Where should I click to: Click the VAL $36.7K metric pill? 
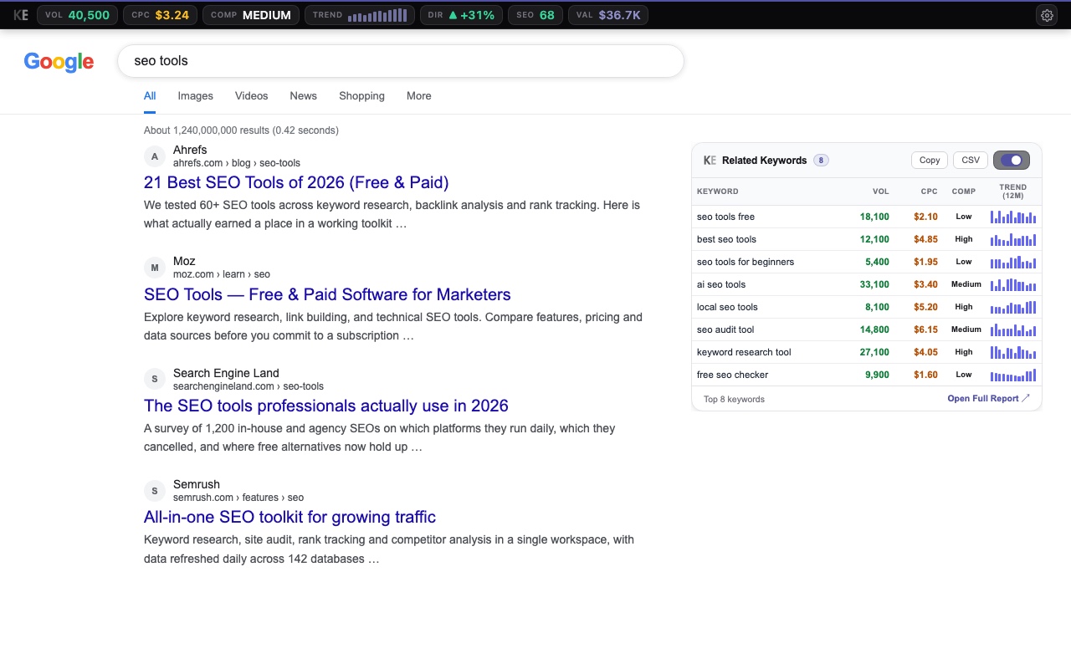click(x=608, y=15)
